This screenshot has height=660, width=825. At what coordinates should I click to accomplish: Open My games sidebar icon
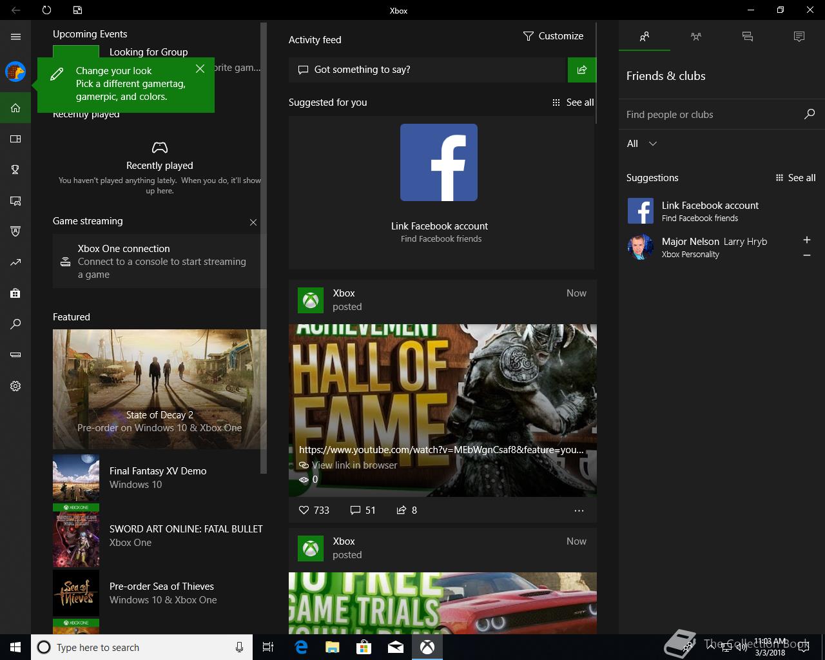point(15,139)
